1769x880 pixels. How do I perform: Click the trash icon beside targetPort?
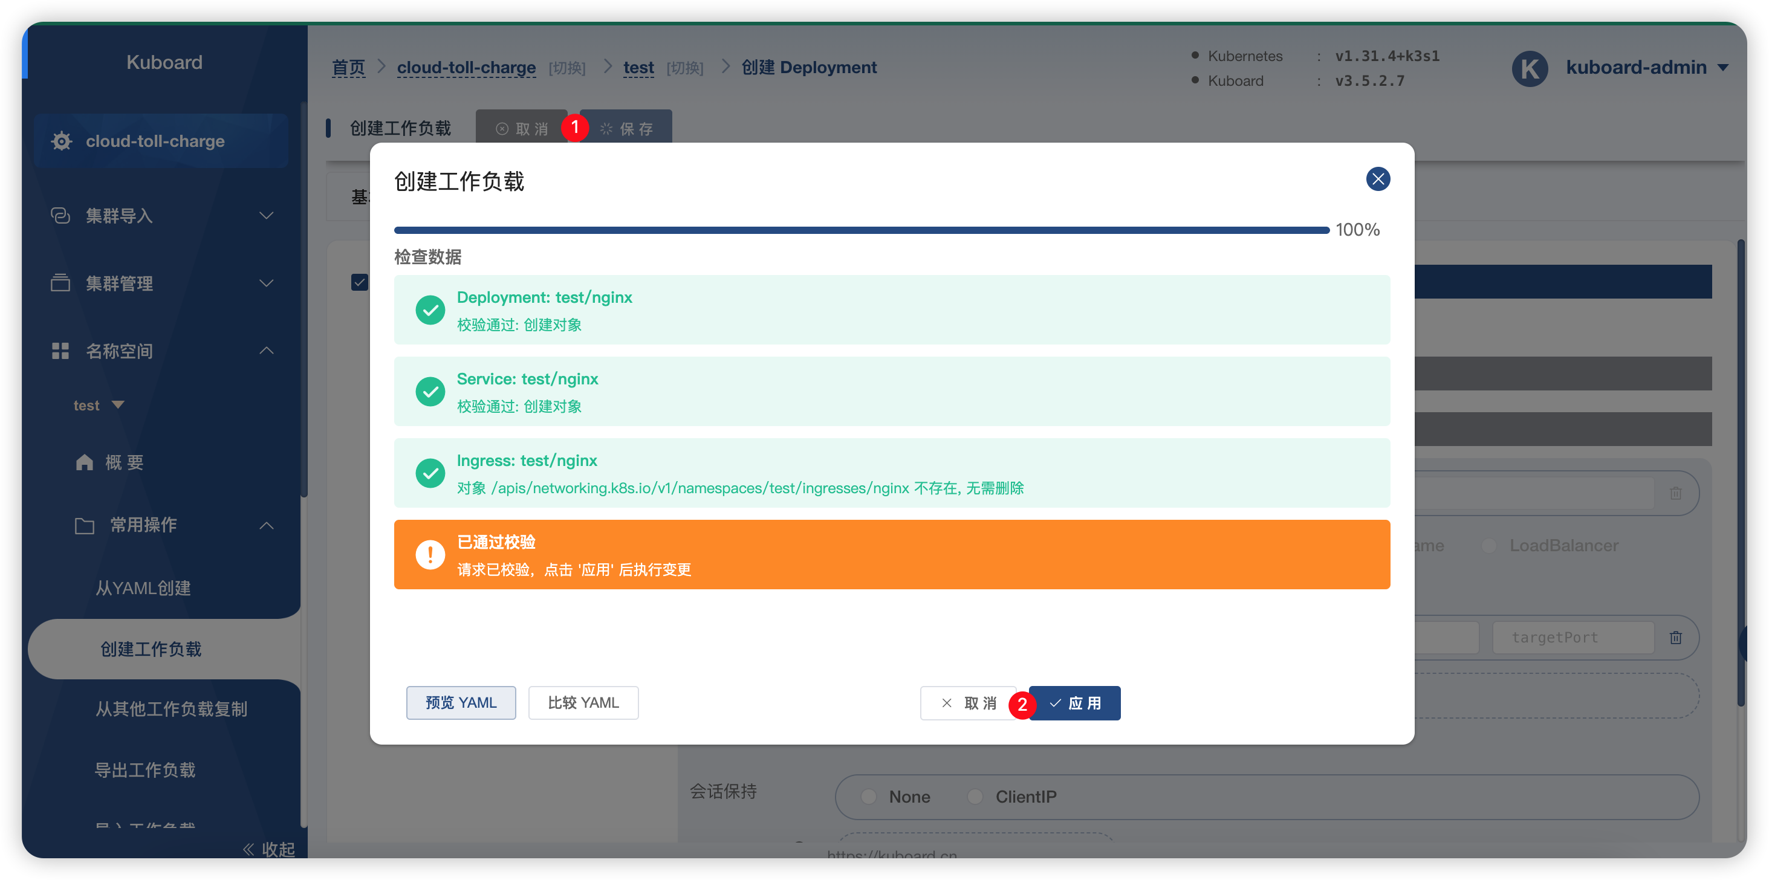(x=1676, y=637)
